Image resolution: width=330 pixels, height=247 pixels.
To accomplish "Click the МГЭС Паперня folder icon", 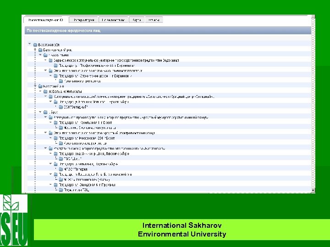I will pyautogui.click(x=61, y=169).
